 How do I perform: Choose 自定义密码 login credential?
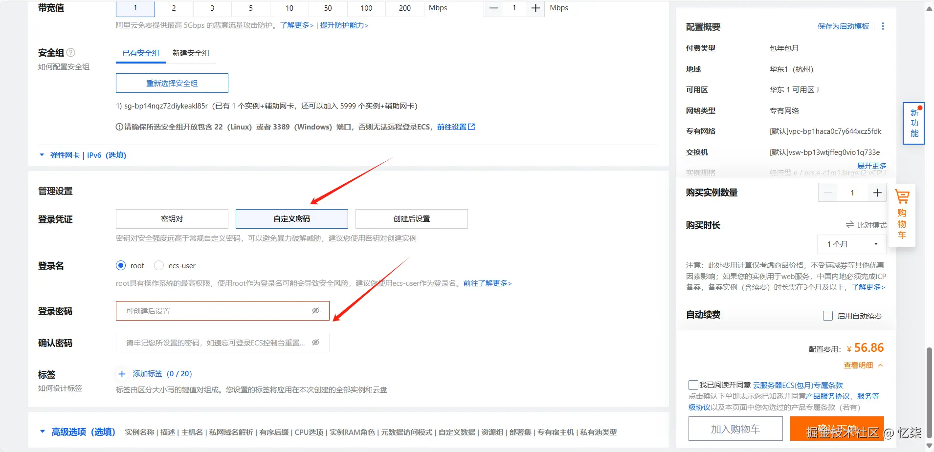tap(292, 219)
